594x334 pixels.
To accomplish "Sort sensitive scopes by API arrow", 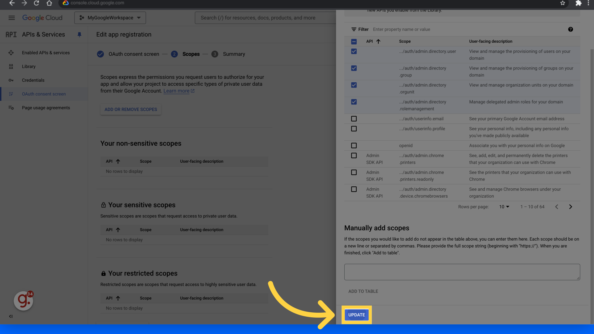I will coord(118,230).
